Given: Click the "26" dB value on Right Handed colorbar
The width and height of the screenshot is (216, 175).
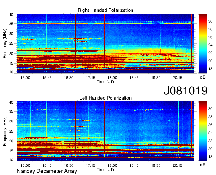Looking at the screenshot, I should 210,37.
